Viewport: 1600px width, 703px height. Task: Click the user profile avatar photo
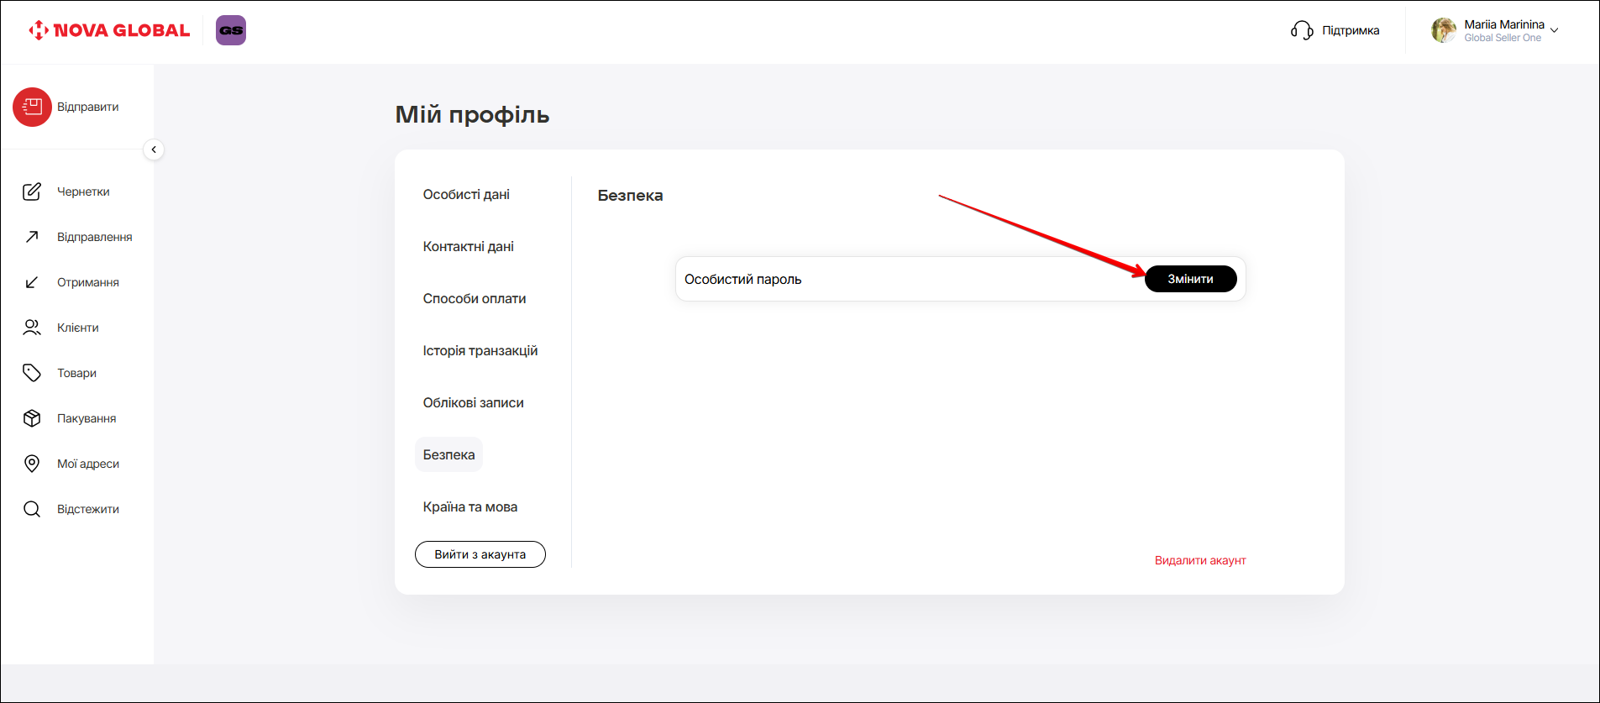coord(1444,30)
